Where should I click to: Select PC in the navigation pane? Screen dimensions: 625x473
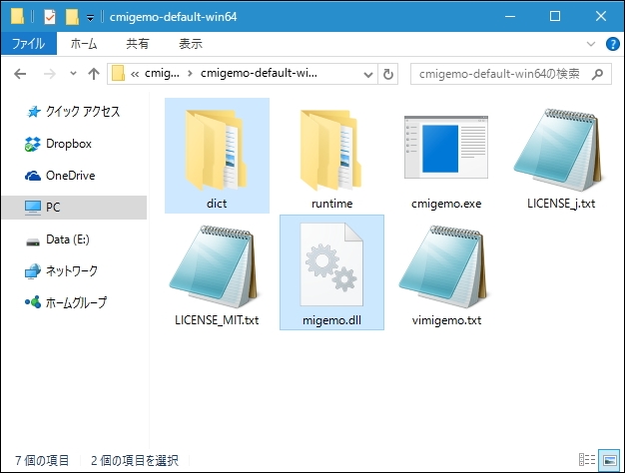click(74, 208)
